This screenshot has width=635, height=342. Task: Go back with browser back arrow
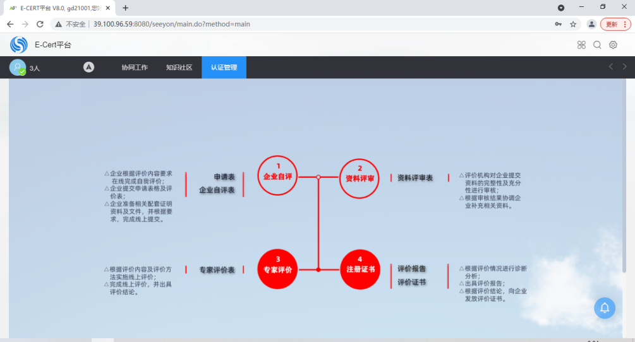click(x=10, y=24)
